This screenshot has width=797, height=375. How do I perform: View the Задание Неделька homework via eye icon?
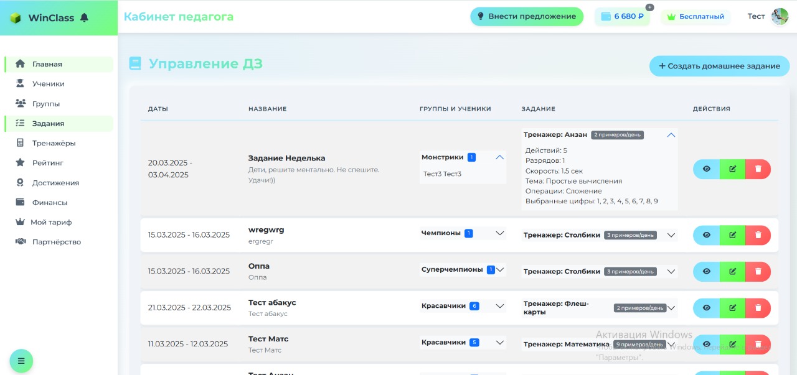706,169
